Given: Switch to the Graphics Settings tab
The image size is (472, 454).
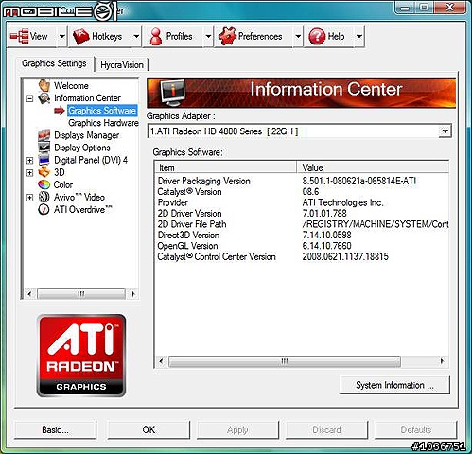Looking at the screenshot, I should [54, 63].
